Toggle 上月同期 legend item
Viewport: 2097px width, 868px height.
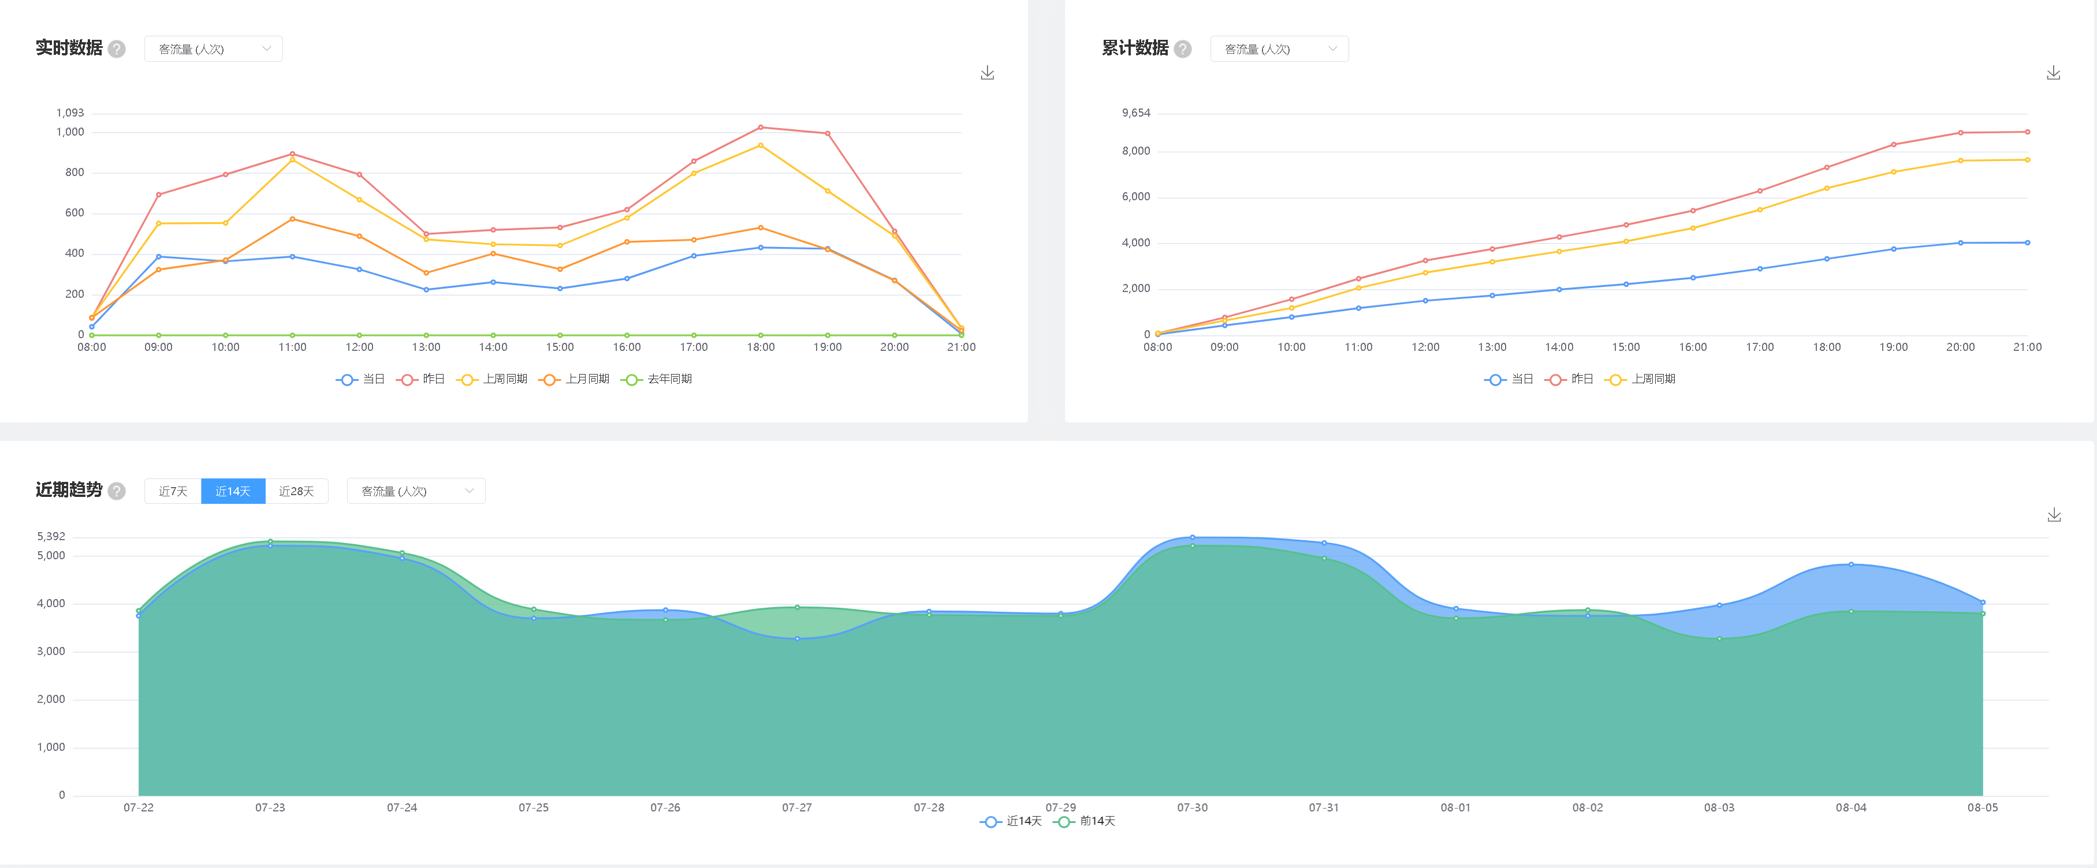[x=575, y=379]
